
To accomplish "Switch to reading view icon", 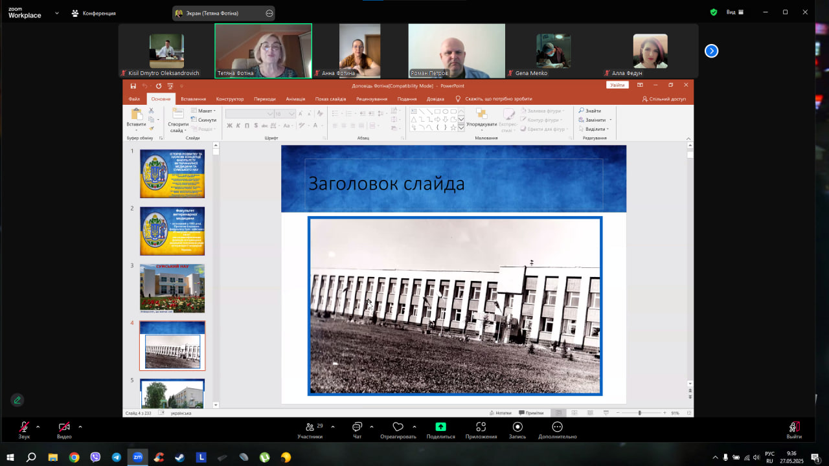I will tap(590, 412).
